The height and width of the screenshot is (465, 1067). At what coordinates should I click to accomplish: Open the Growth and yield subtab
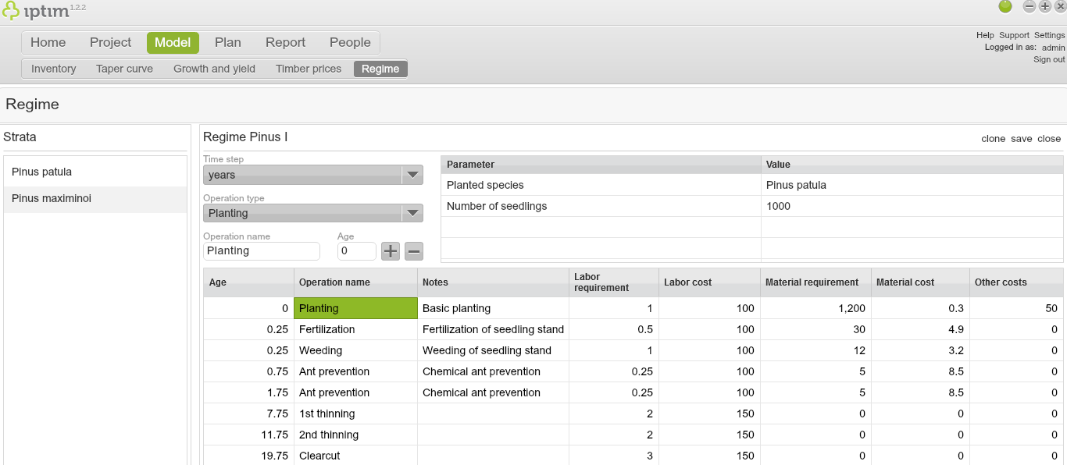tap(214, 69)
